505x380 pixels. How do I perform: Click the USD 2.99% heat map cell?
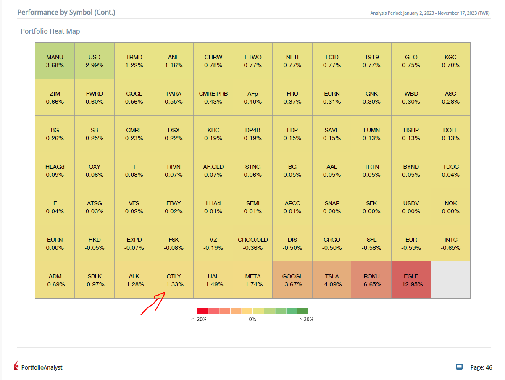(95, 61)
